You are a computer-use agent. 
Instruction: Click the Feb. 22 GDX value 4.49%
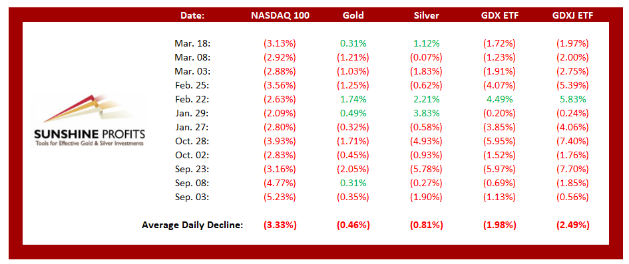point(499,99)
